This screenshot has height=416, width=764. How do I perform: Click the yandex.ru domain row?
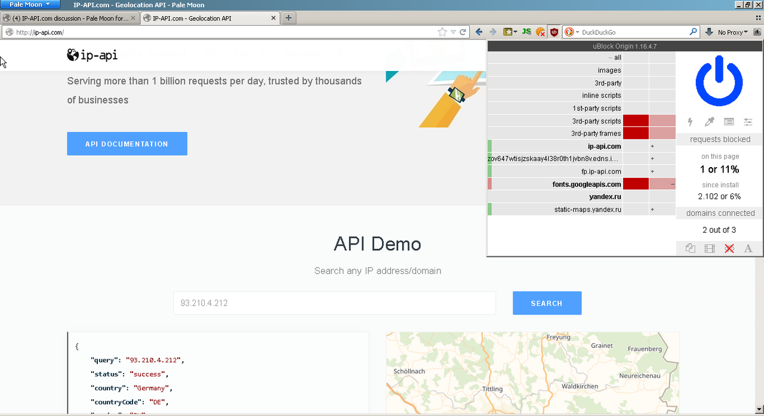click(x=555, y=196)
